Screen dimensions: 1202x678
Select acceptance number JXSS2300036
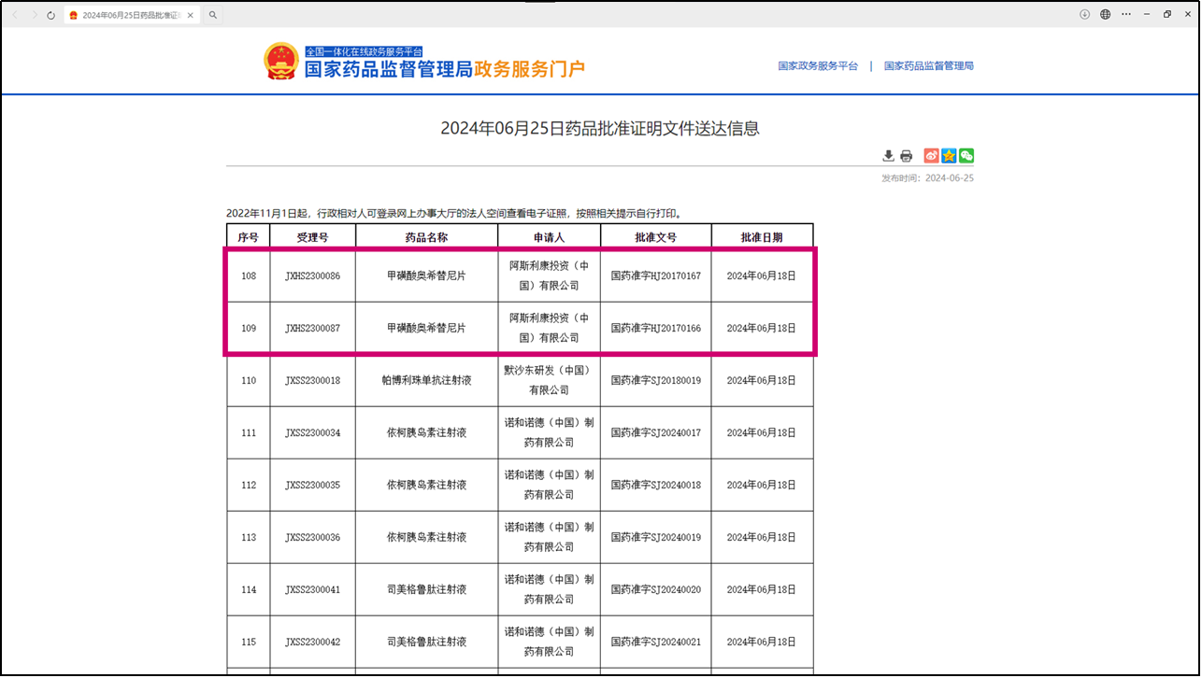312,538
